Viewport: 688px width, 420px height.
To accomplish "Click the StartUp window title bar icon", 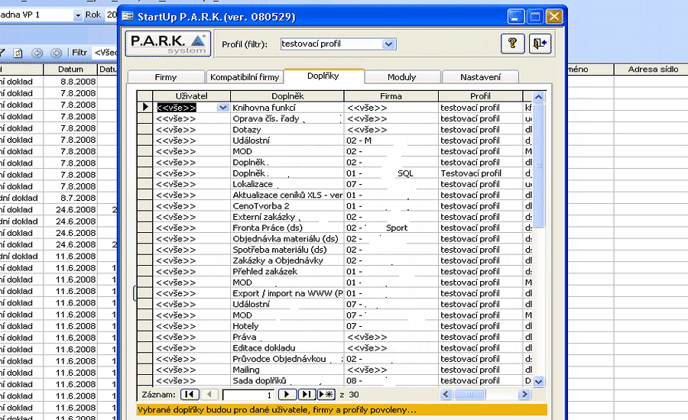I will pos(128,17).
